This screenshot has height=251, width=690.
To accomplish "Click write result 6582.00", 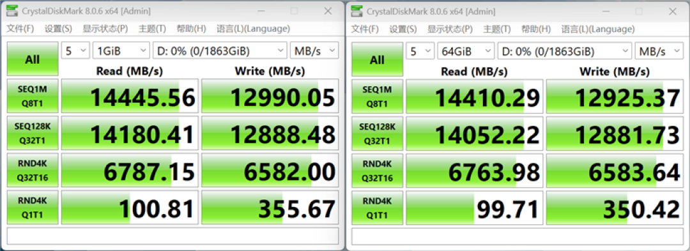I will [x=270, y=170].
